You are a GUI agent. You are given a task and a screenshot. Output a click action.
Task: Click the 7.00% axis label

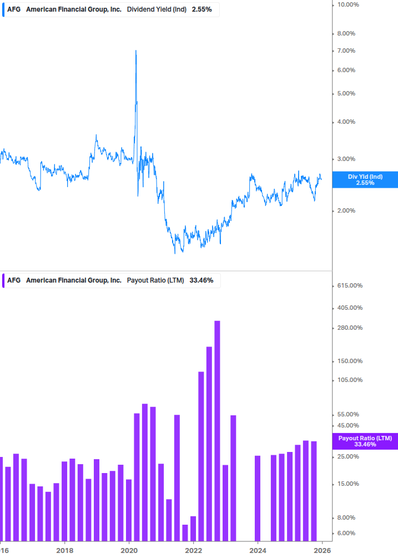point(346,51)
